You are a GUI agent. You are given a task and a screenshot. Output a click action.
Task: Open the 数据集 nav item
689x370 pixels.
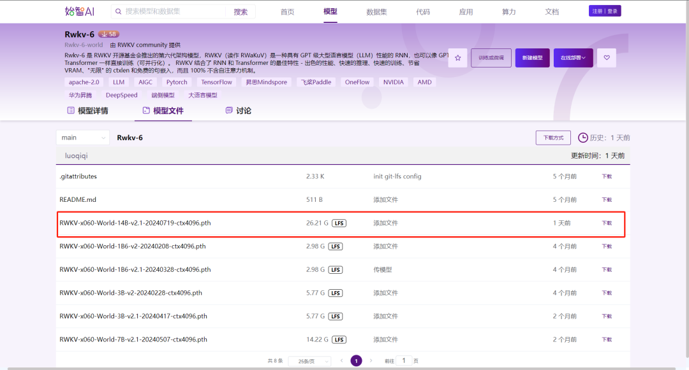376,12
